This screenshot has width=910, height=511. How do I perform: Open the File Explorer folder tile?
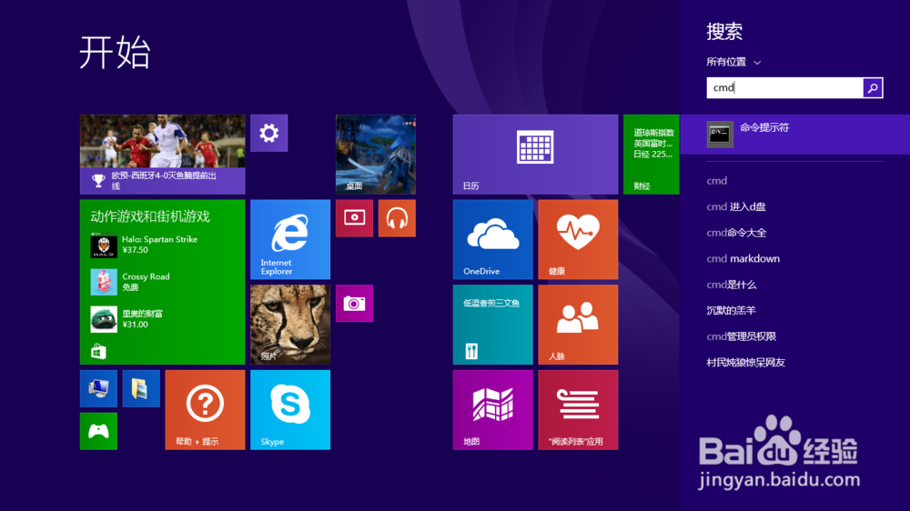point(141,388)
